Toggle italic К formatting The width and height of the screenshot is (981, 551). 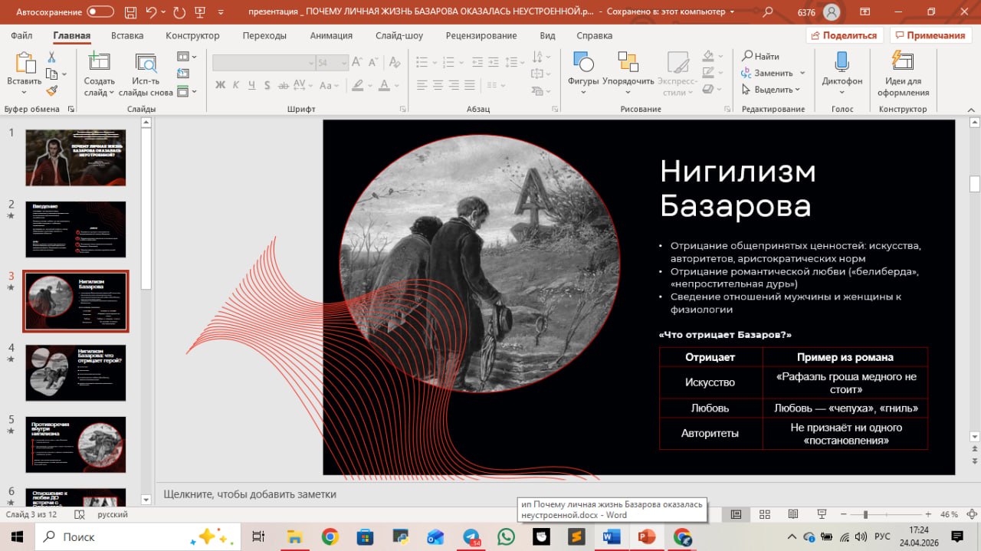[x=236, y=85]
